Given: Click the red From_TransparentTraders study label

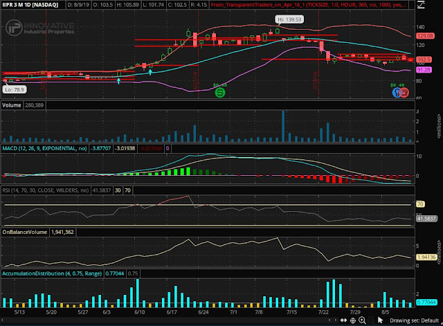Looking at the screenshot, I should click(309, 5).
